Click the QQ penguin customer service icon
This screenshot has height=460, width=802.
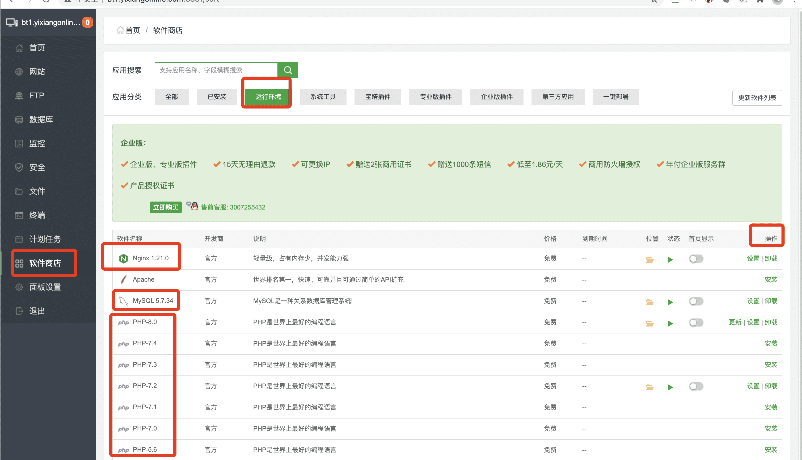(192, 206)
